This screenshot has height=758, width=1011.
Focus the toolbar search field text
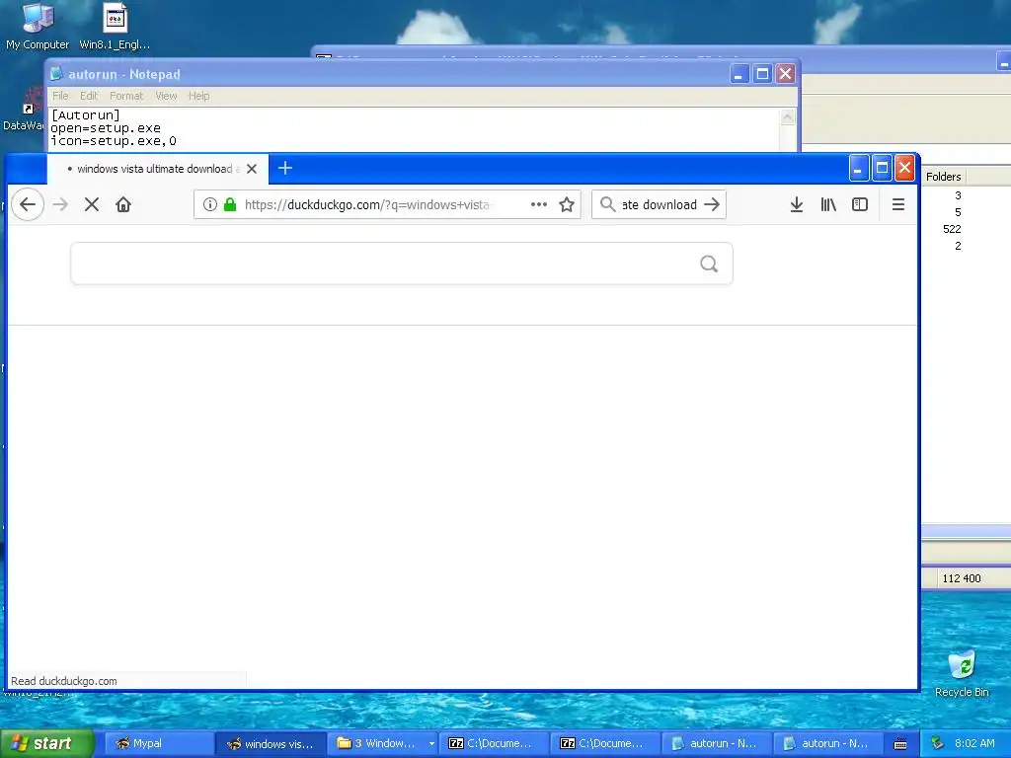point(659,205)
